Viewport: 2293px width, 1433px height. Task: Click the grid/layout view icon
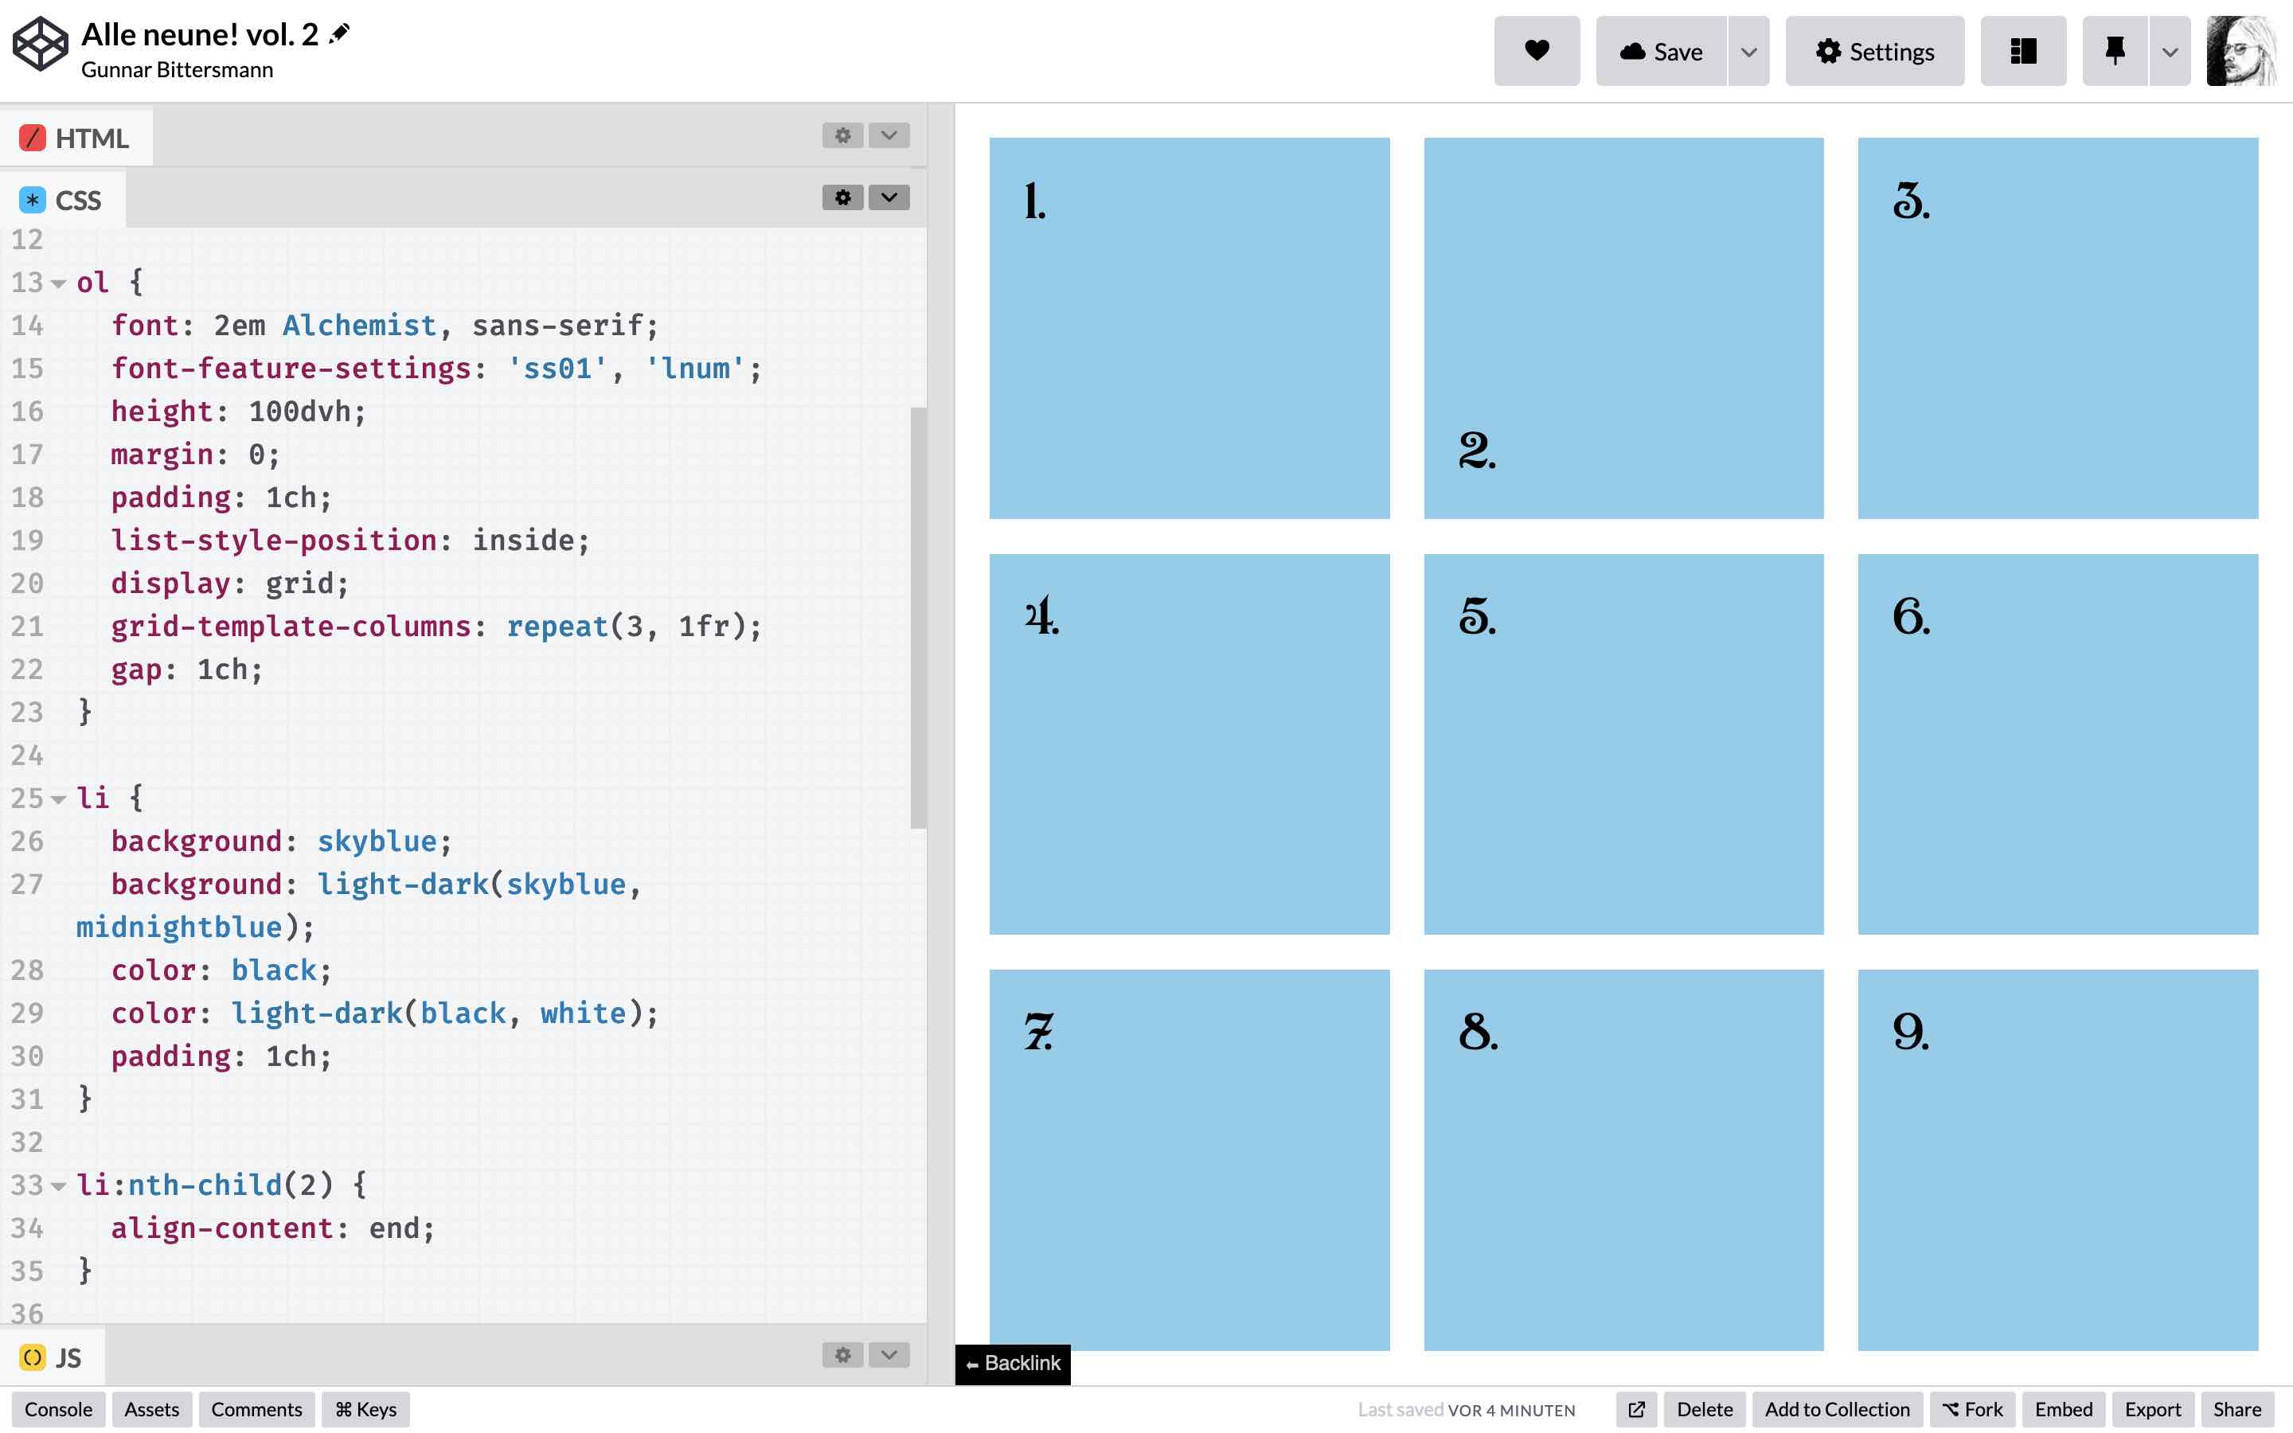2022,49
